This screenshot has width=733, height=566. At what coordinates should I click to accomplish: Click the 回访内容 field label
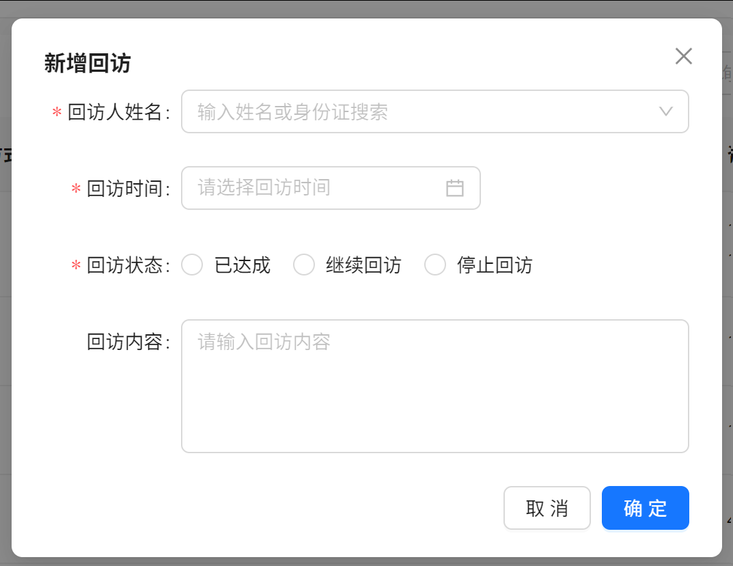click(x=127, y=342)
